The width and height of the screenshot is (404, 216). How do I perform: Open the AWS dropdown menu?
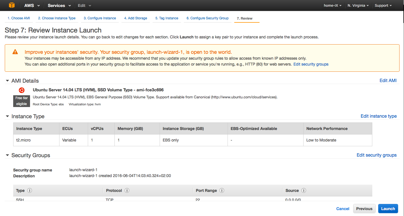[32, 6]
